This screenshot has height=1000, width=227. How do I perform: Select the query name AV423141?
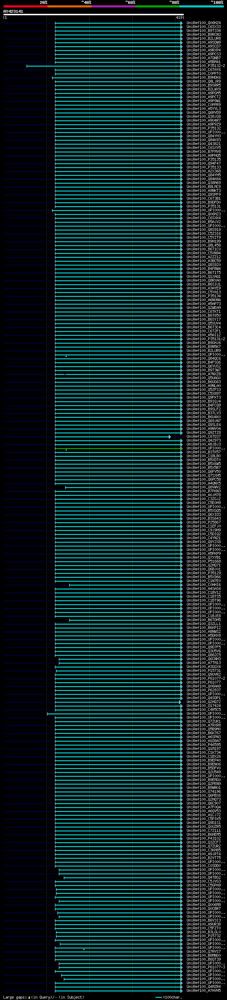[x=13, y=12]
